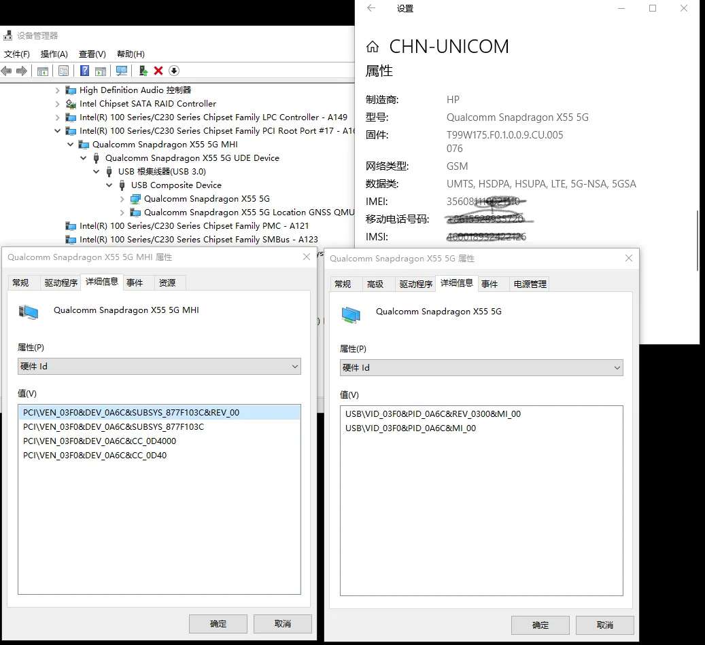Screen dimensions: 705x645
Task: Expand the Intel Chipset SATA RAID Controller node
Action: 58,104
